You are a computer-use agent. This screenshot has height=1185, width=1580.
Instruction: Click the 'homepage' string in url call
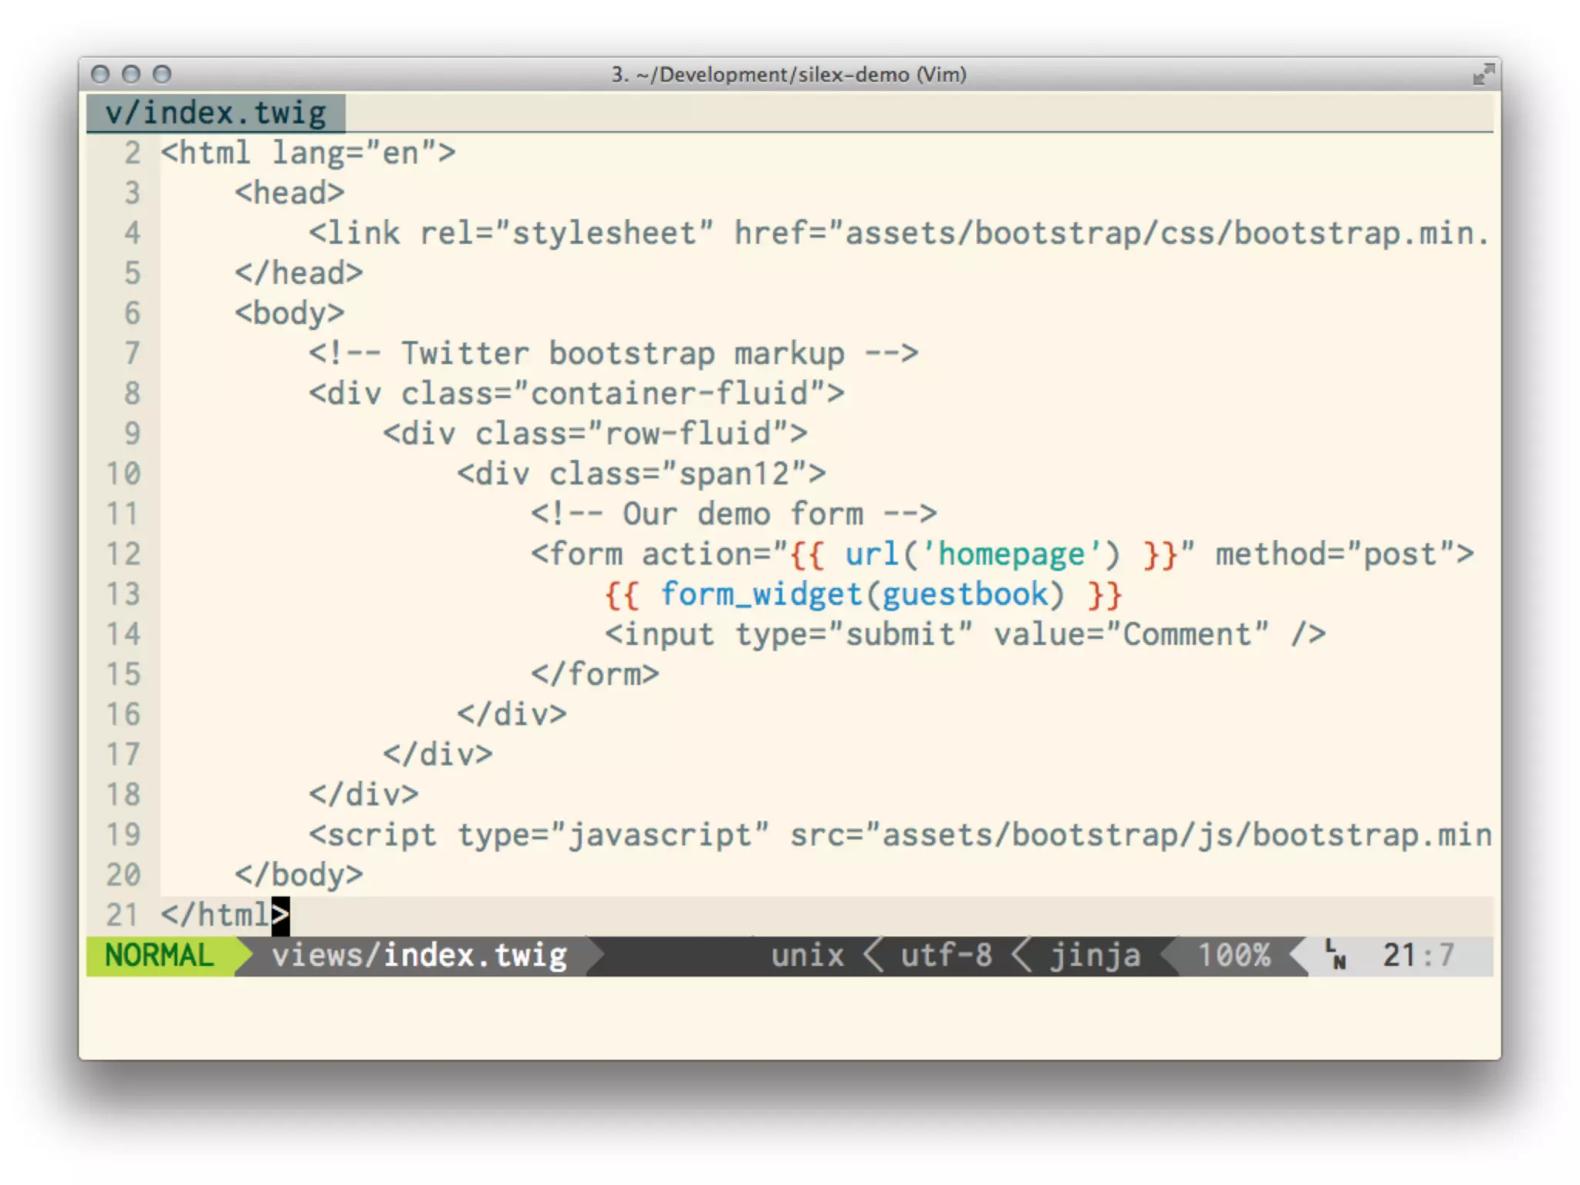(1011, 554)
